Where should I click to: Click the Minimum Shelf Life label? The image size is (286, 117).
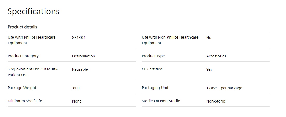(25, 101)
